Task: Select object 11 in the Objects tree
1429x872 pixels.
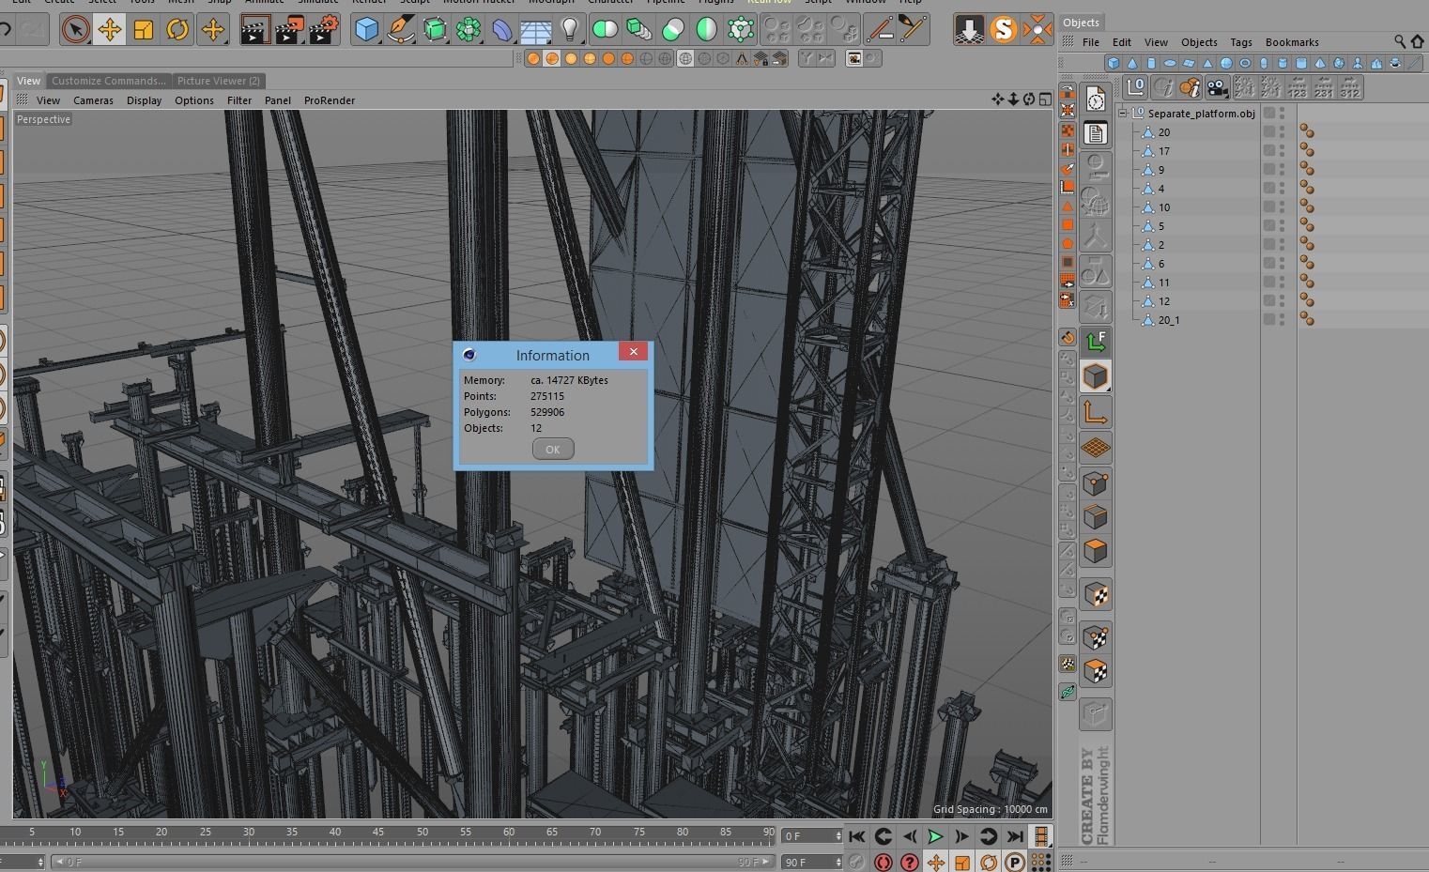Action: click(1163, 283)
